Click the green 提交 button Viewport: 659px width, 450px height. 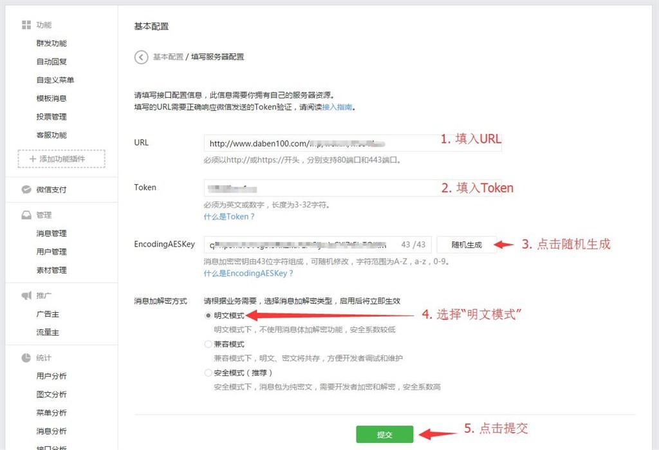385,435
